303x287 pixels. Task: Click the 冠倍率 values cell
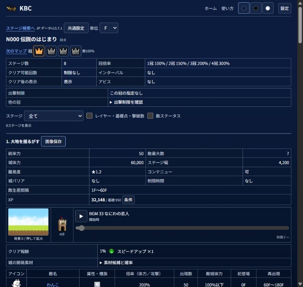pyautogui.click(x=218, y=64)
